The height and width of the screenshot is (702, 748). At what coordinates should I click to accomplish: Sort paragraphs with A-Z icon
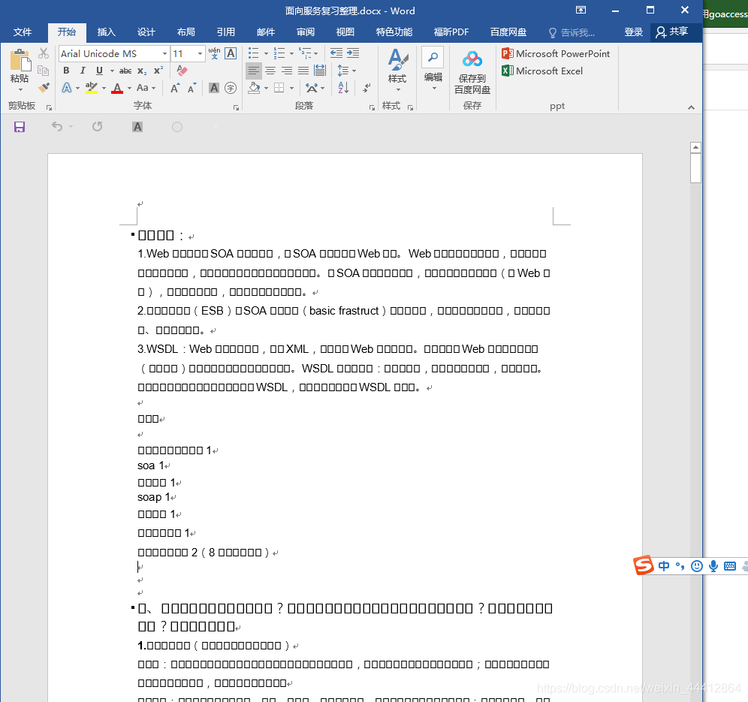coord(343,88)
